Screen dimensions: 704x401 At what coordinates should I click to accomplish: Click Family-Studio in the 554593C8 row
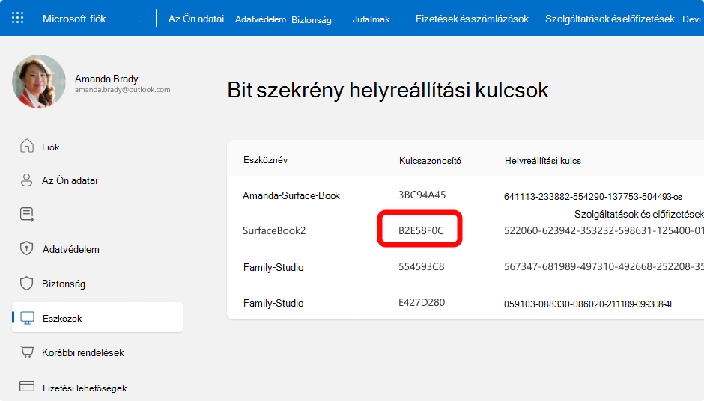pyautogui.click(x=273, y=267)
